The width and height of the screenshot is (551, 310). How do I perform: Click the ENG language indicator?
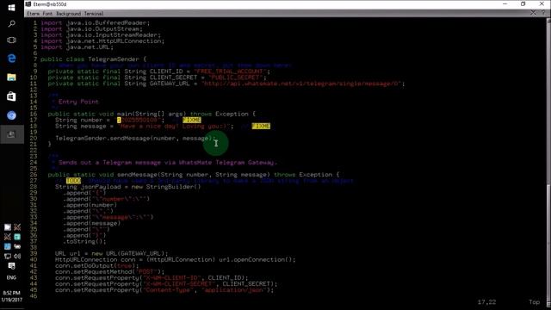(11, 277)
